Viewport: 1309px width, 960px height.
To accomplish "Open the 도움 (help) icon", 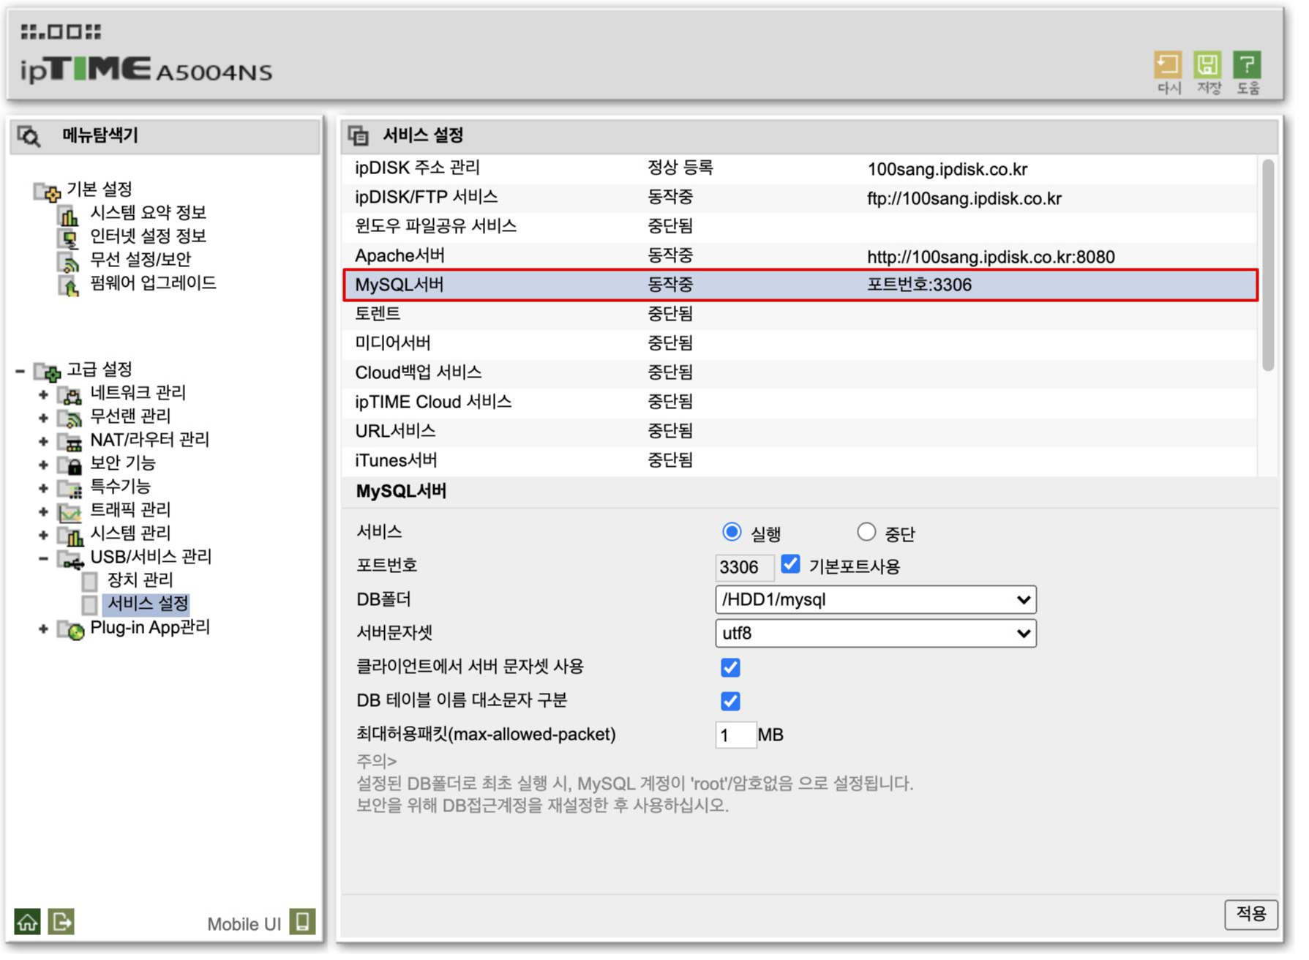I will [x=1247, y=65].
